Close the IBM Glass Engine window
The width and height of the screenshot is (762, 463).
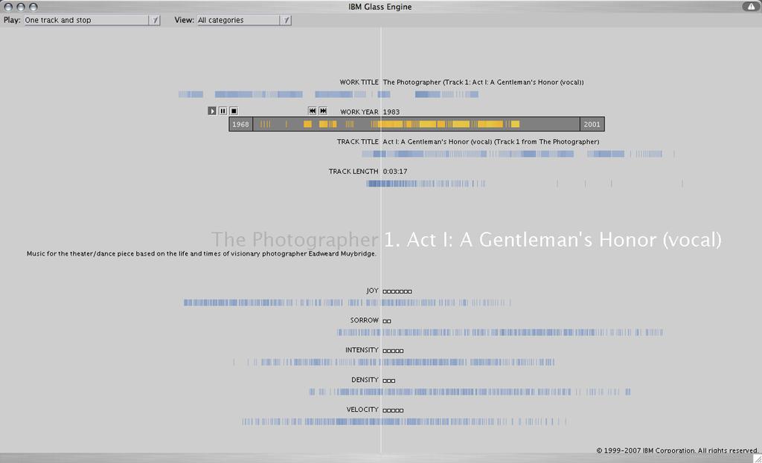click(7, 7)
